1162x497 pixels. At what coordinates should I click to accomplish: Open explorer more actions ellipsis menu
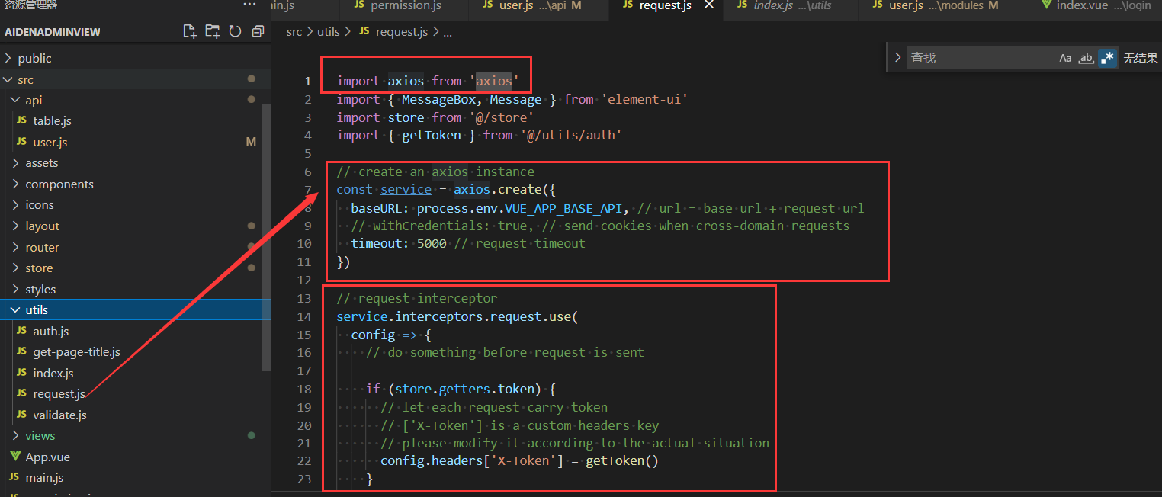click(x=249, y=5)
